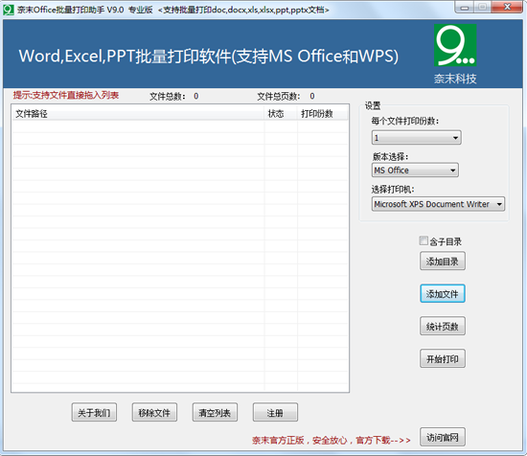Click the 添加目录 button

(443, 262)
